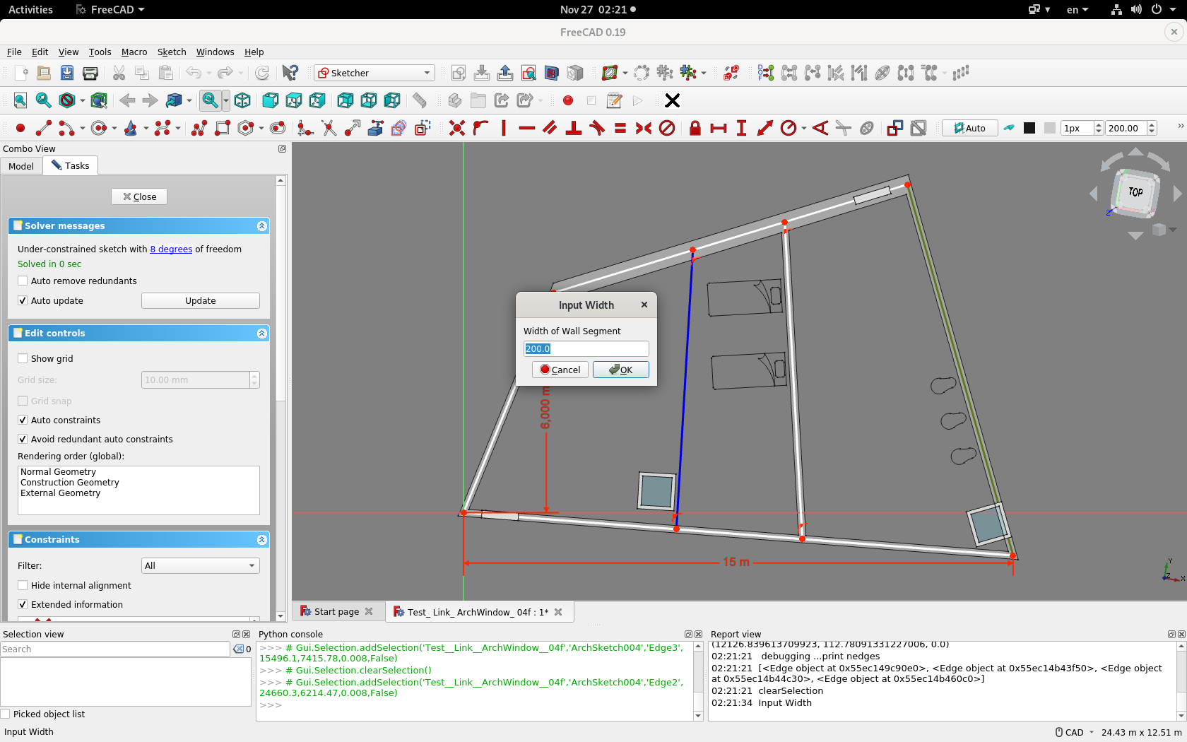Switch view to isometric cube
This screenshot has height=742, width=1187.
(242, 100)
